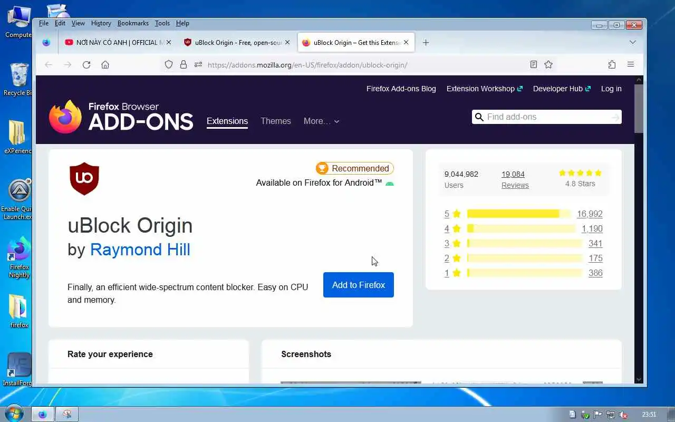Close the uBlock Origin - Free, open-source tab
Image resolution: width=675 pixels, height=422 pixels.
pyautogui.click(x=287, y=42)
